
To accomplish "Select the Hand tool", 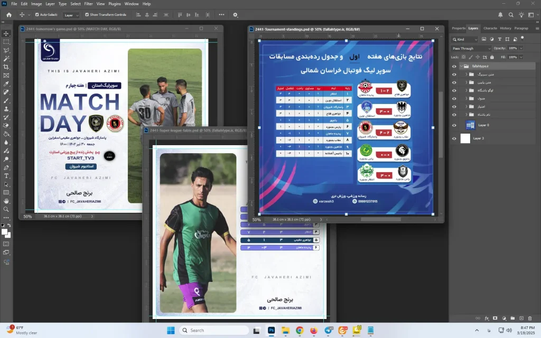I will point(6,201).
